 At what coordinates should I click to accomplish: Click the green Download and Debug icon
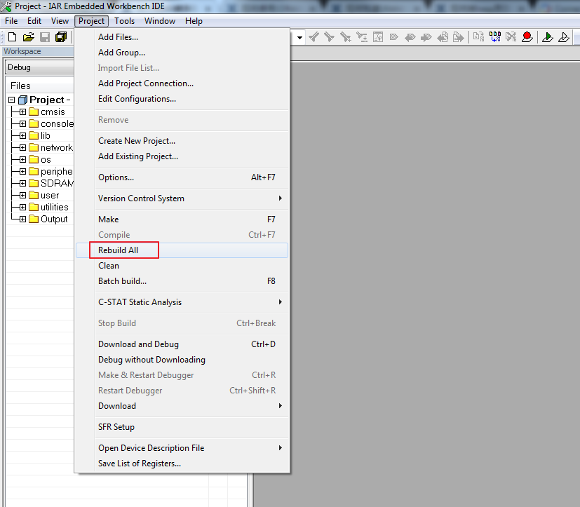pyautogui.click(x=548, y=37)
